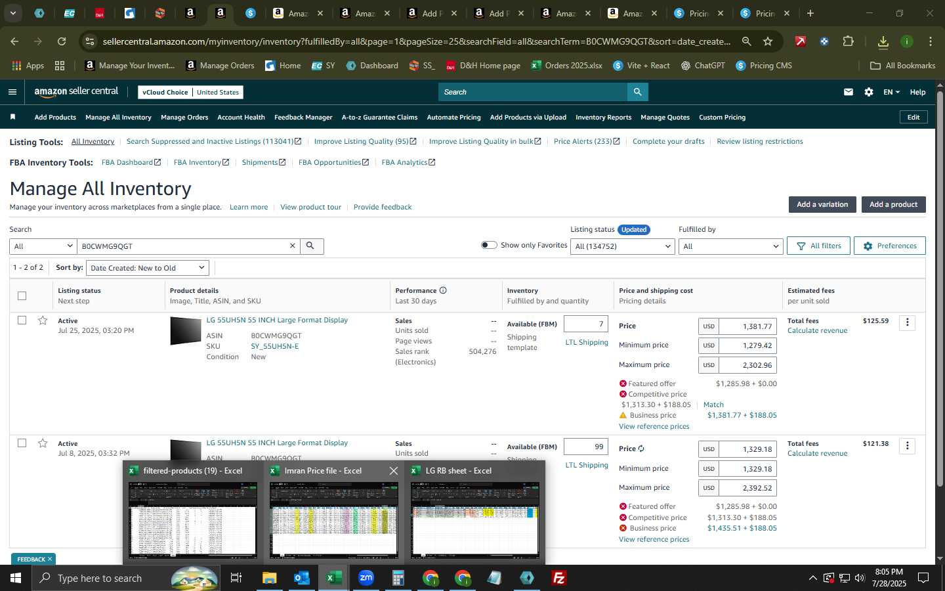
Task: Check the Jul 8 listing checkbox
Action: [x=22, y=443]
